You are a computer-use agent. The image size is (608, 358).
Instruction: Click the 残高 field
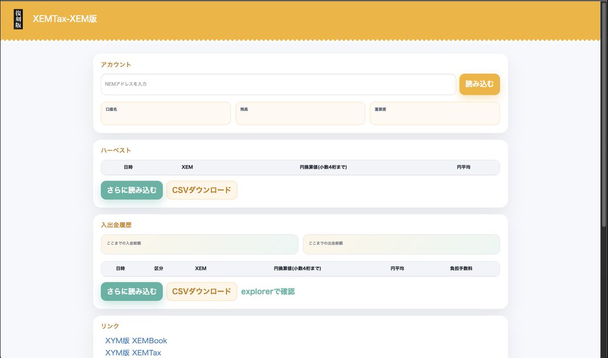pos(300,113)
